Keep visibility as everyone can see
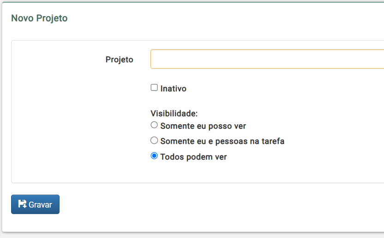Screen dimensions: 384x238 tap(154, 156)
